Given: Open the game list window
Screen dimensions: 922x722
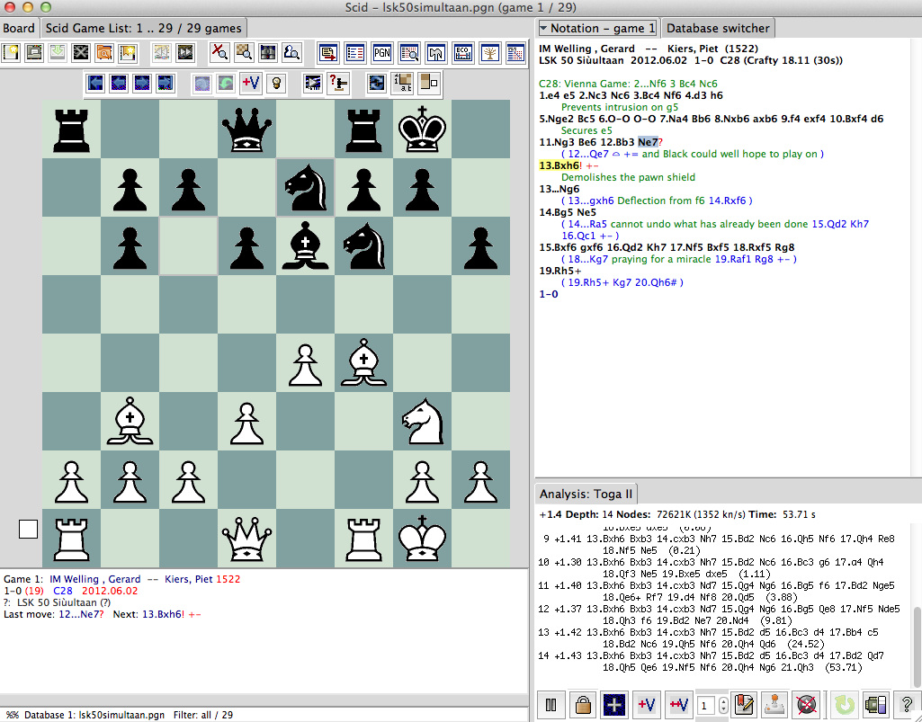Looking at the screenshot, I should pyautogui.click(x=355, y=55).
